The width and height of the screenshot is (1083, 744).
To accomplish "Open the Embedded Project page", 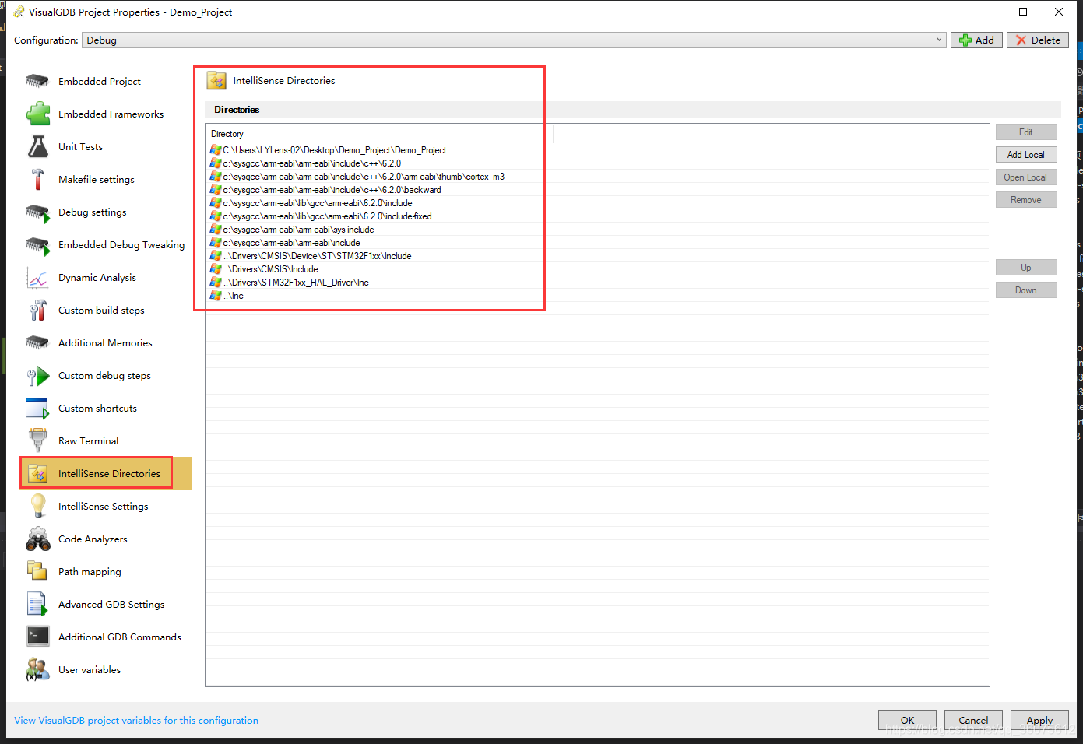I will (x=99, y=81).
